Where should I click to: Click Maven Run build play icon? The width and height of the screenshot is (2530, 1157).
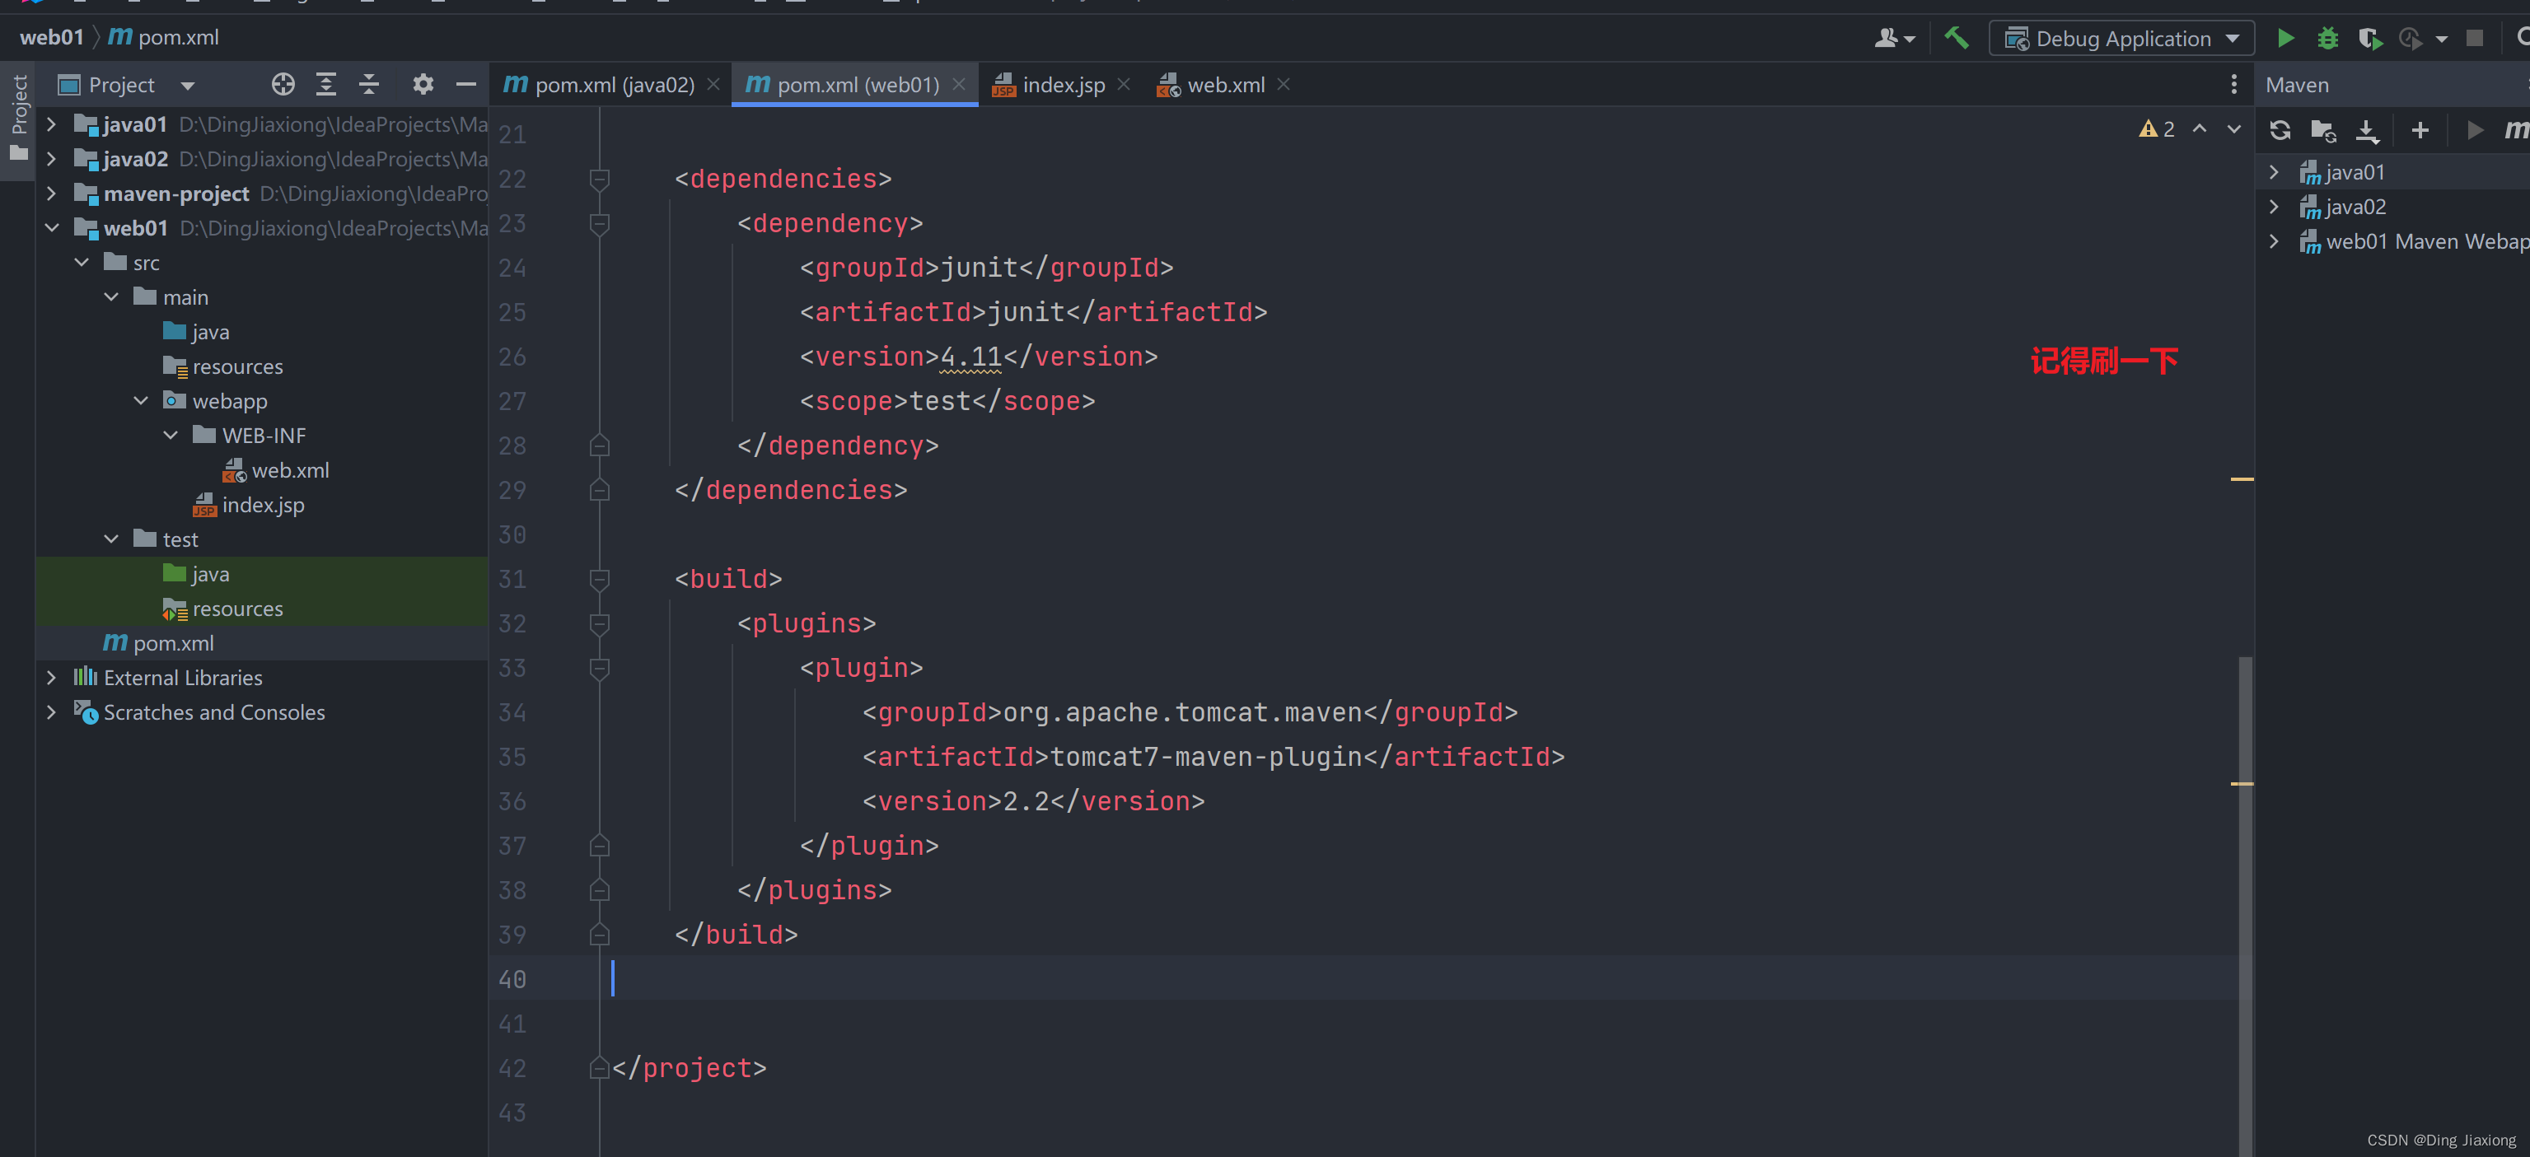(2475, 129)
